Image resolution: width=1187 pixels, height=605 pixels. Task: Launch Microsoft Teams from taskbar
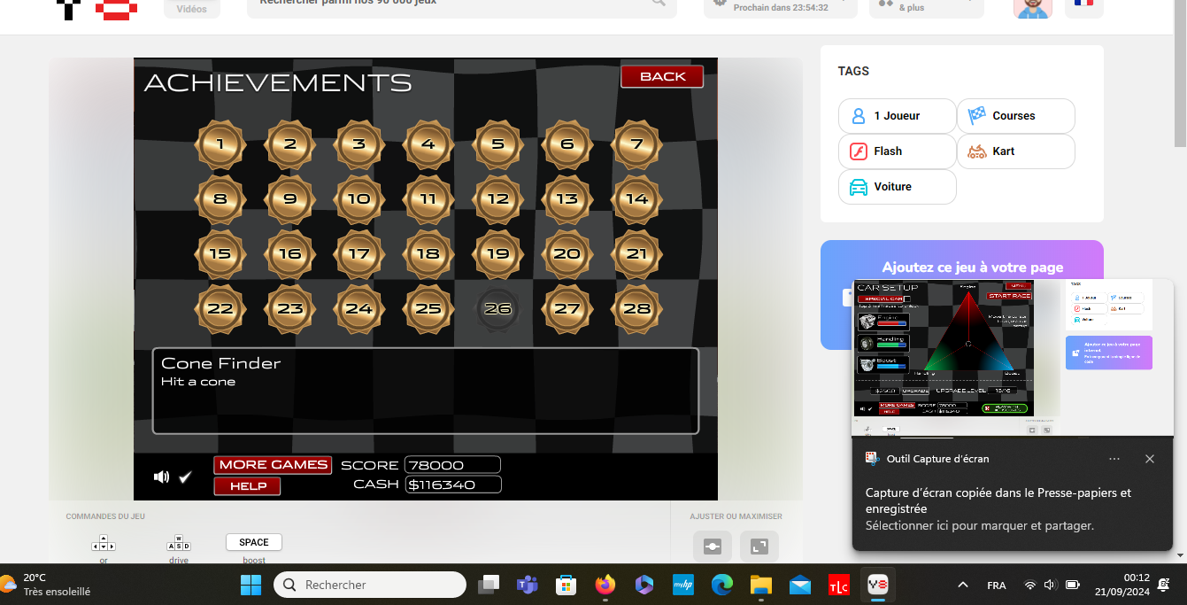528,585
